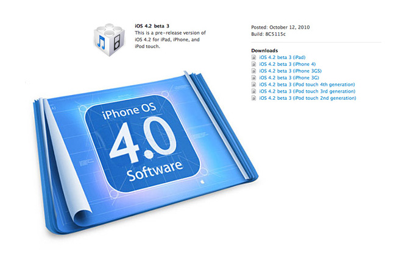This screenshot has height=274, width=396.
Task: Click document icon beside iPad download
Action: tap(254, 57)
